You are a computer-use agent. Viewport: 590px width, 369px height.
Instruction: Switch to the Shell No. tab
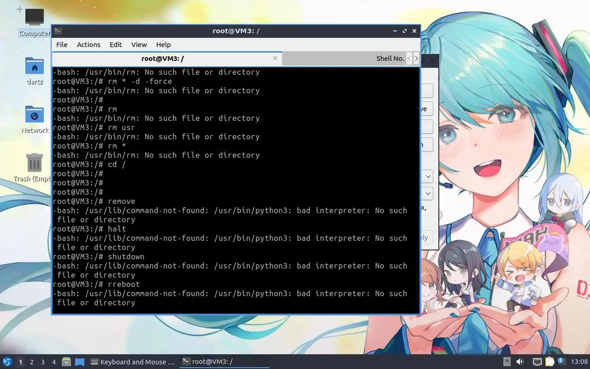coord(343,58)
